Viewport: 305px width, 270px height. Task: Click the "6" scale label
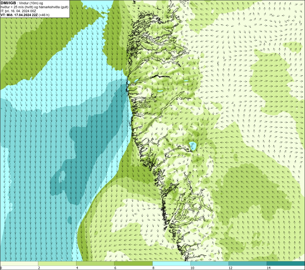[115, 268]
